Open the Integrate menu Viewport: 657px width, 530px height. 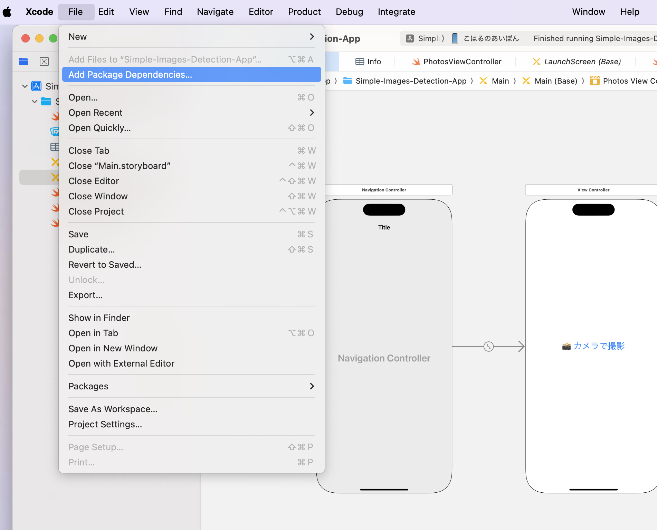(397, 12)
